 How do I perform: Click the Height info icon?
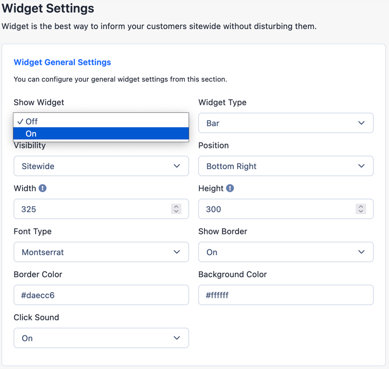(x=230, y=188)
